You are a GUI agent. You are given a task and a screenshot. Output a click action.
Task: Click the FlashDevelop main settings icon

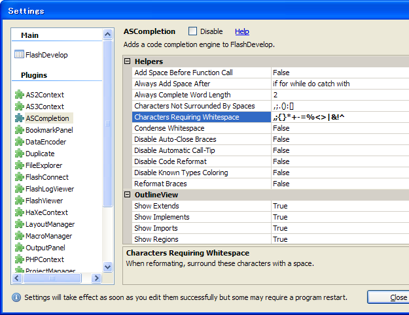click(x=19, y=54)
